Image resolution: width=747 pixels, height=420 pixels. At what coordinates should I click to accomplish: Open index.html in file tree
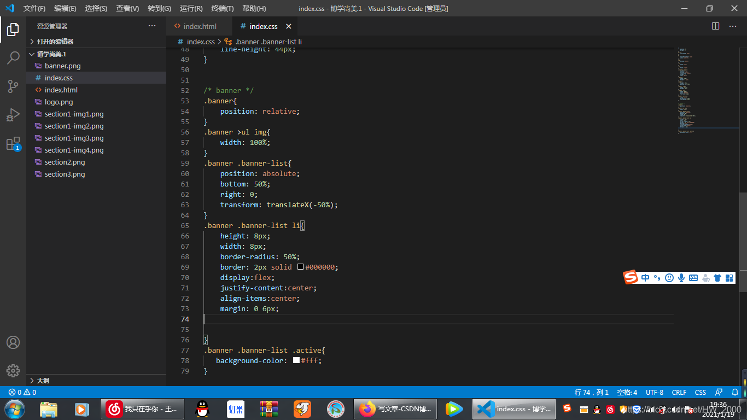[96, 90]
